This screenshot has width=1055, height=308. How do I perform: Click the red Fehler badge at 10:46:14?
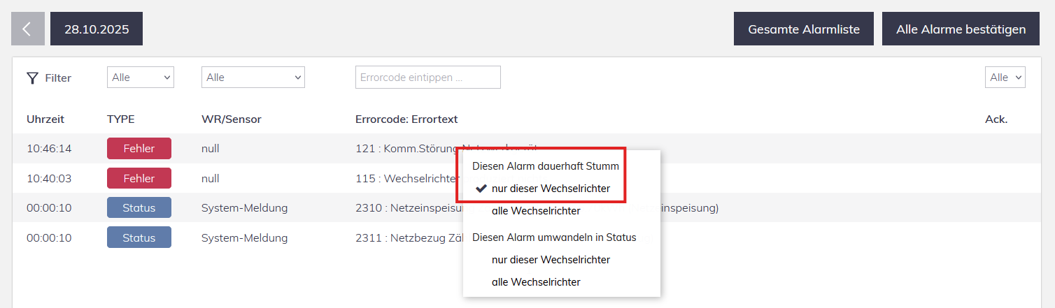pos(139,149)
